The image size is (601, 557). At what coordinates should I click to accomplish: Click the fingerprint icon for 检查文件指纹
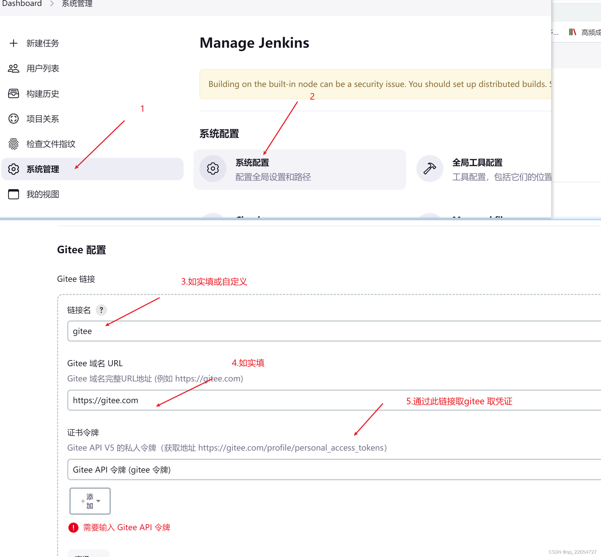point(13,144)
